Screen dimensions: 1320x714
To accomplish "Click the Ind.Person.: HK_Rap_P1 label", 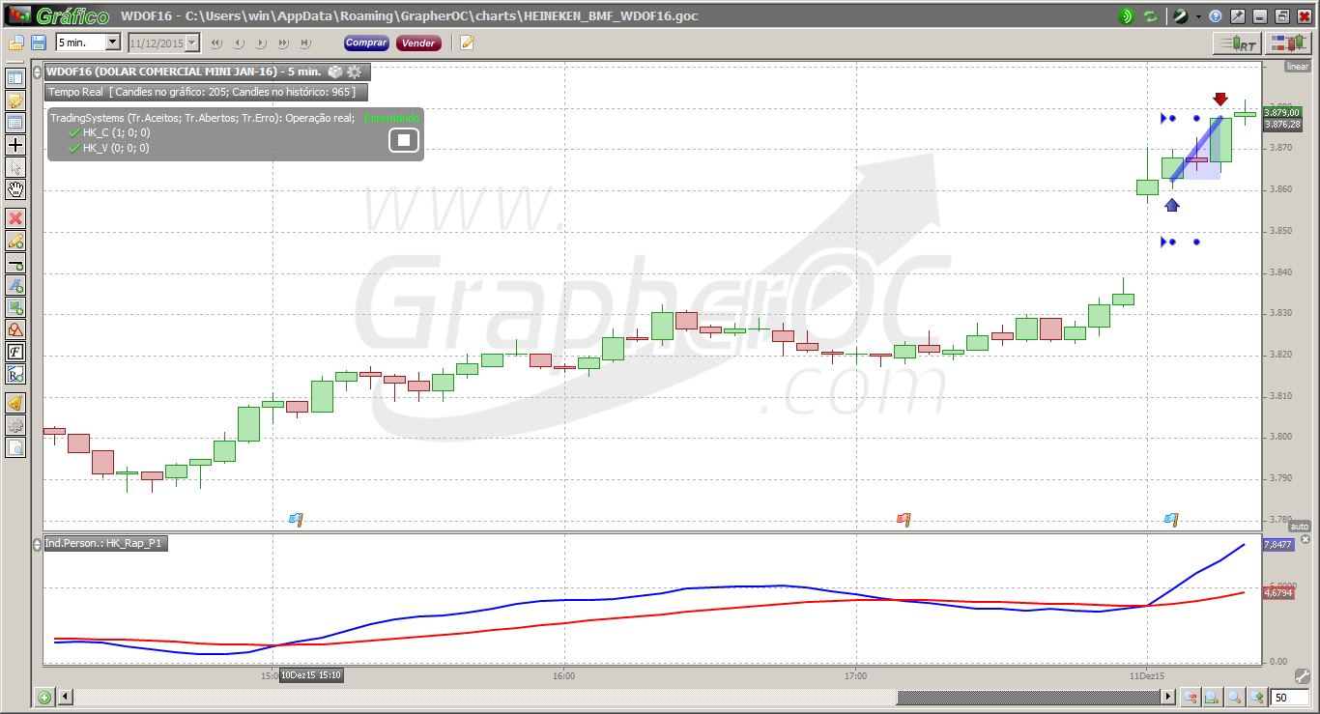I will tap(104, 544).
